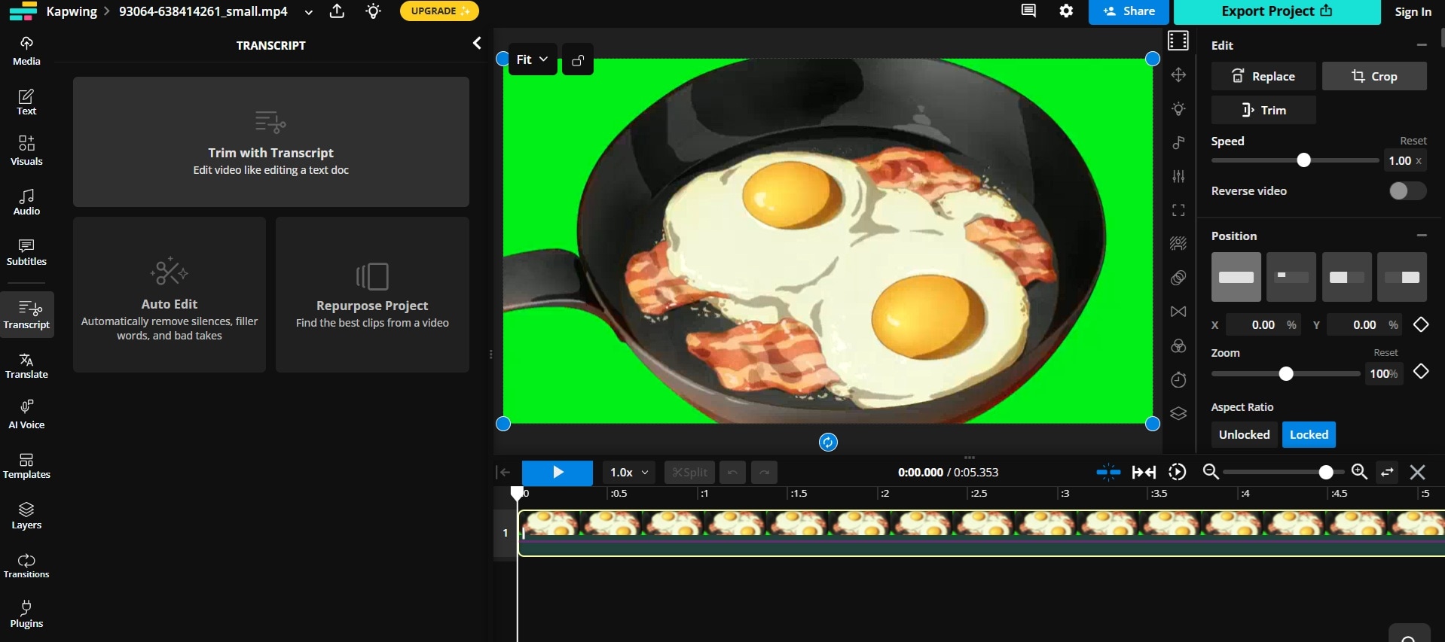Click the lightbulb tips icon in header
The image size is (1445, 642).
coord(374,11)
